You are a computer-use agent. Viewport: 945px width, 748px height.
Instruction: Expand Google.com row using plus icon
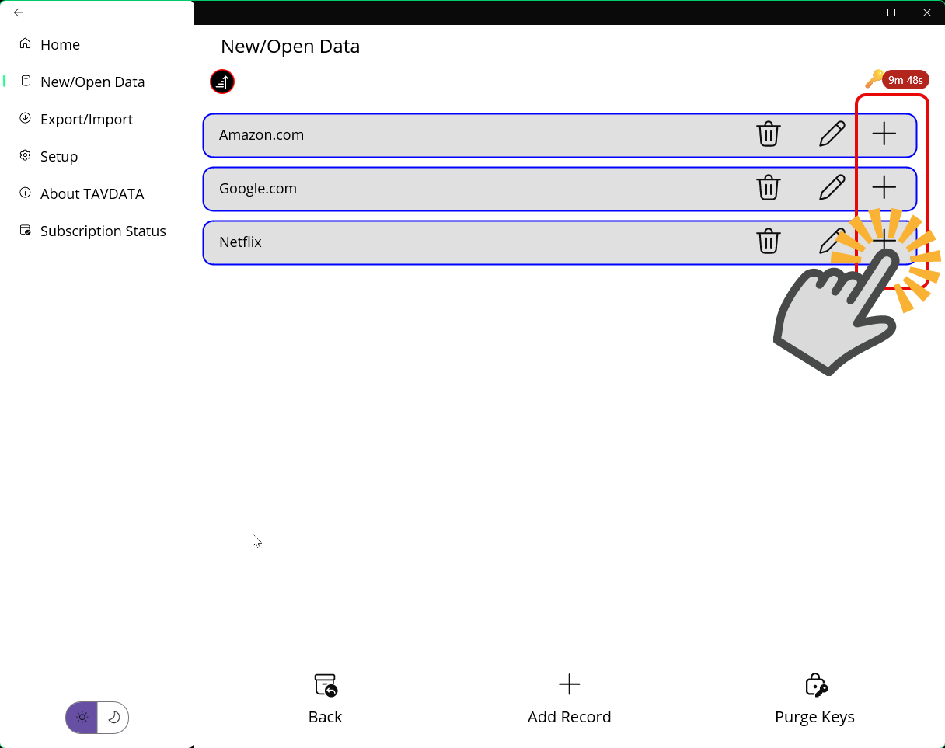click(884, 188)
